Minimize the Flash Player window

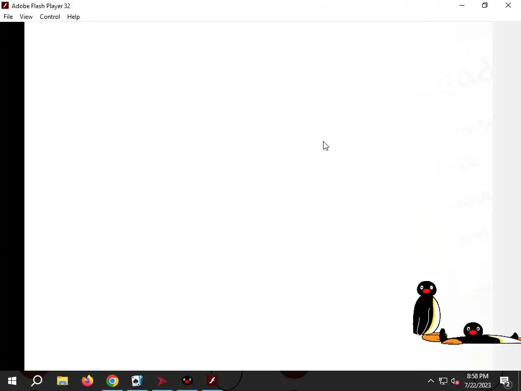[462, 5]
